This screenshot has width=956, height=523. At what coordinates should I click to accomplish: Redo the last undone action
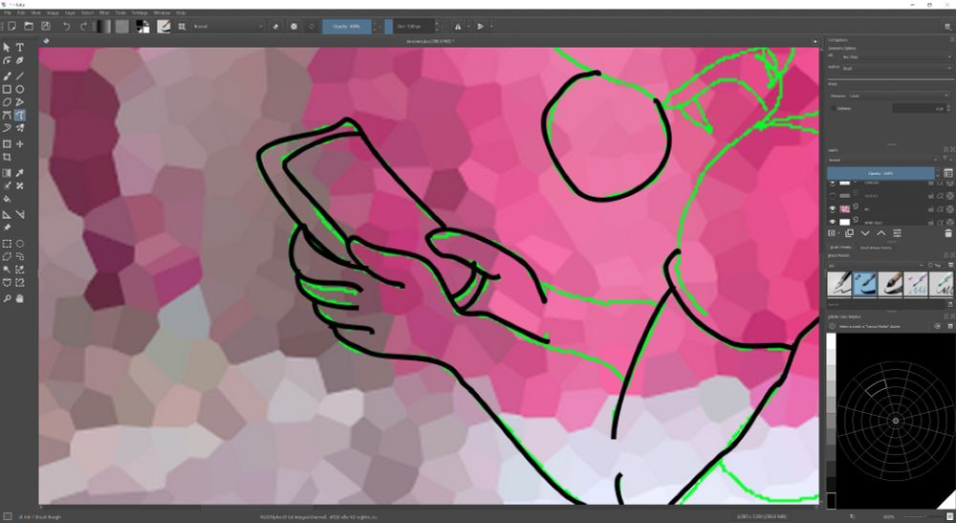pos(83,26)
